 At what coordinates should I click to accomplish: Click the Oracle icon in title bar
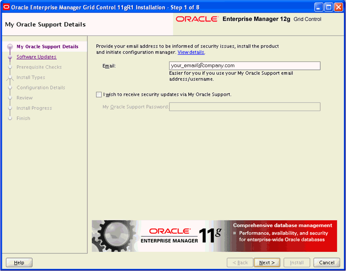(7, 8)
